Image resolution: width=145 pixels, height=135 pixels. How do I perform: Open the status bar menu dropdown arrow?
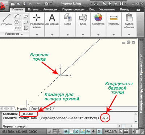[x=133, y=131]
